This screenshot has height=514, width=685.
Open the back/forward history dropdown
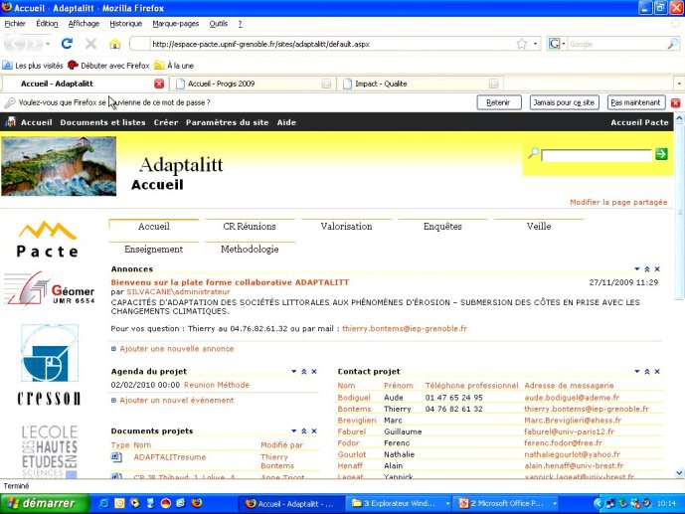coord(48,44)
